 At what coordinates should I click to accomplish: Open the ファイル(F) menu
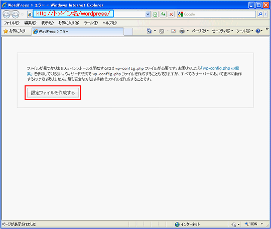pyautogui.click(x=12, y=23)
